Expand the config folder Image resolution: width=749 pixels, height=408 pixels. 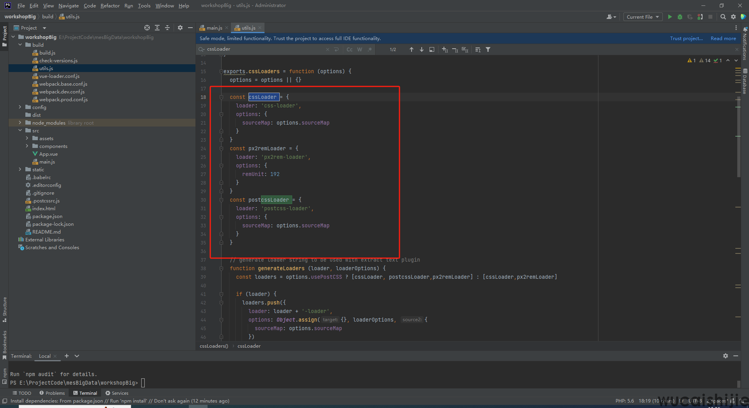(x=20, y=107)
